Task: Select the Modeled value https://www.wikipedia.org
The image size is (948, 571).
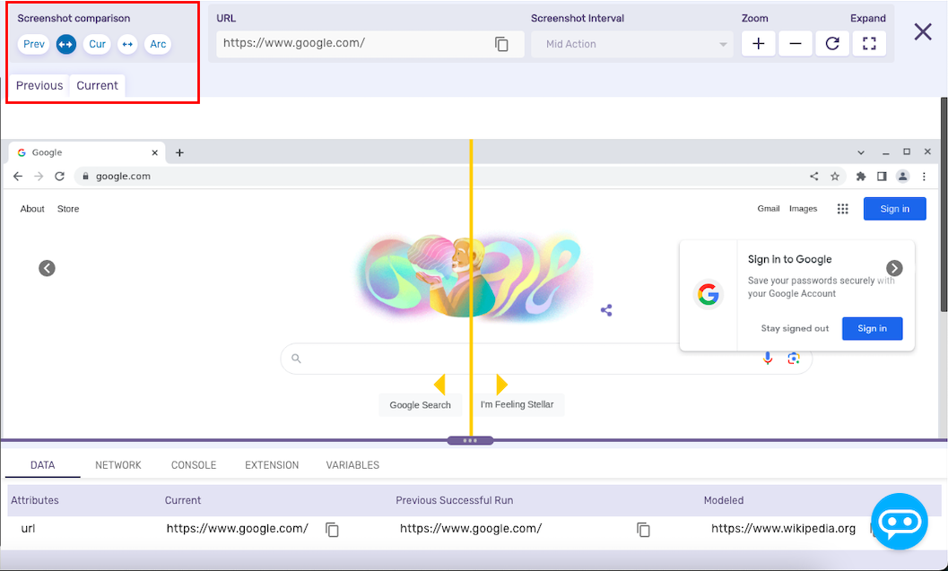Action: point(783,529)
